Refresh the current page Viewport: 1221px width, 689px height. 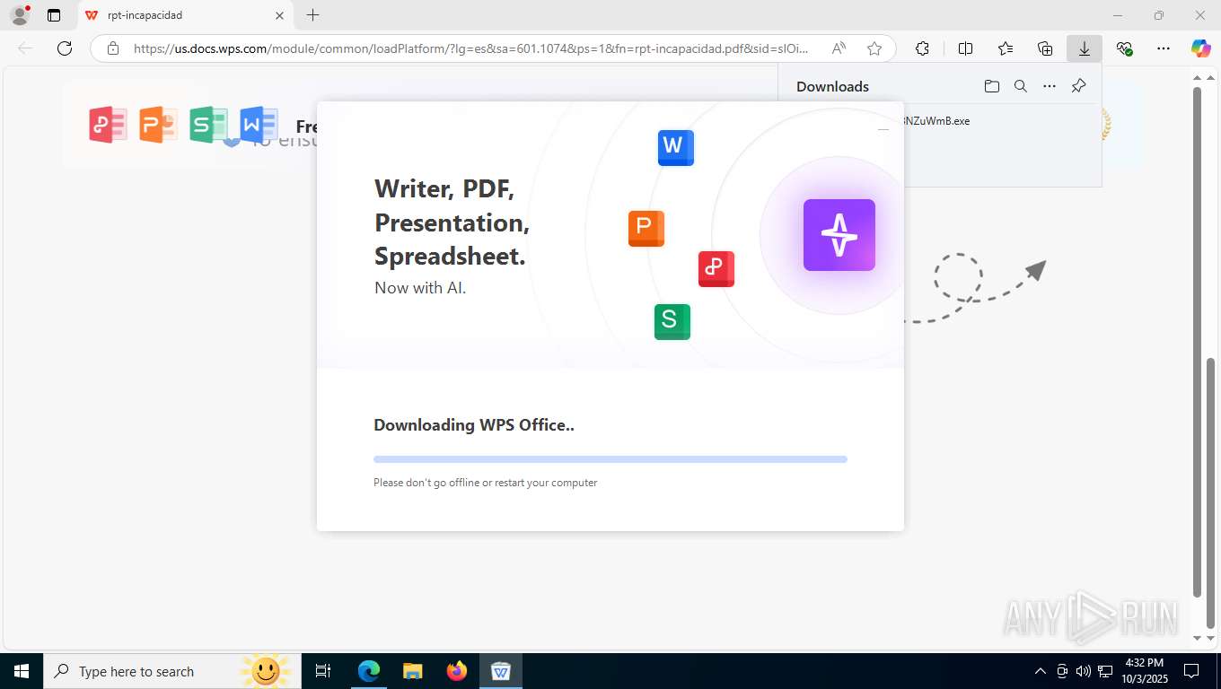(x=65, y=48)
